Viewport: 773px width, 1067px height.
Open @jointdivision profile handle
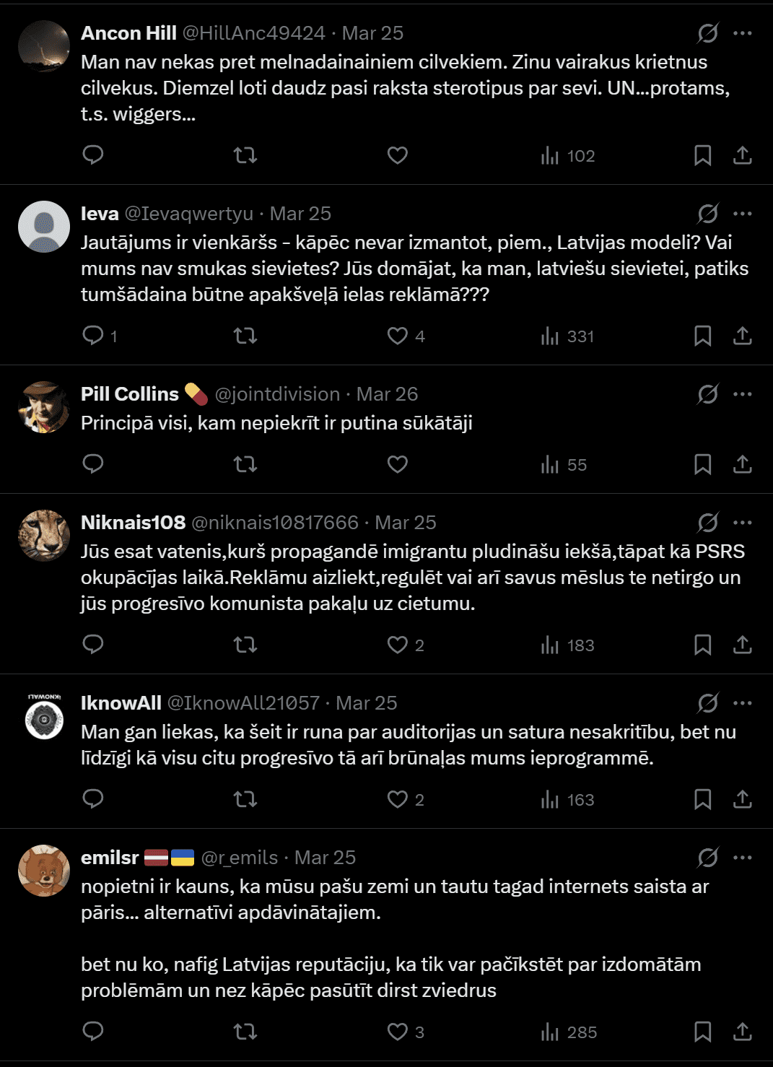[277, 394]
